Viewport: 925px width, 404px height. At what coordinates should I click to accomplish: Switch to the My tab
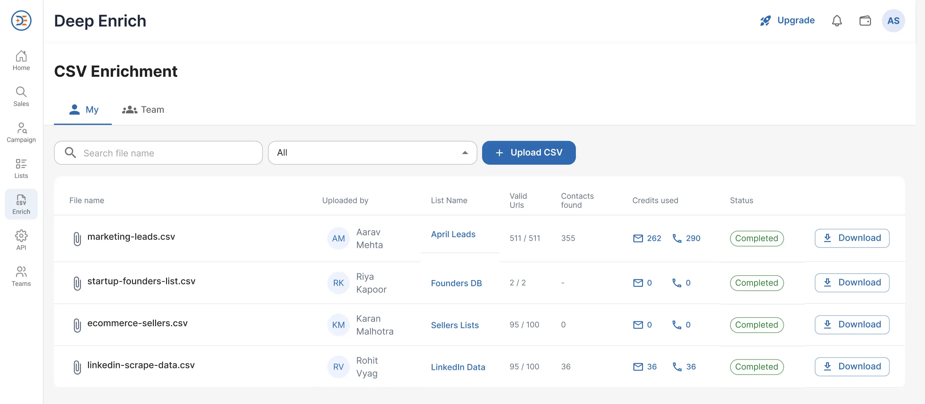83,110
